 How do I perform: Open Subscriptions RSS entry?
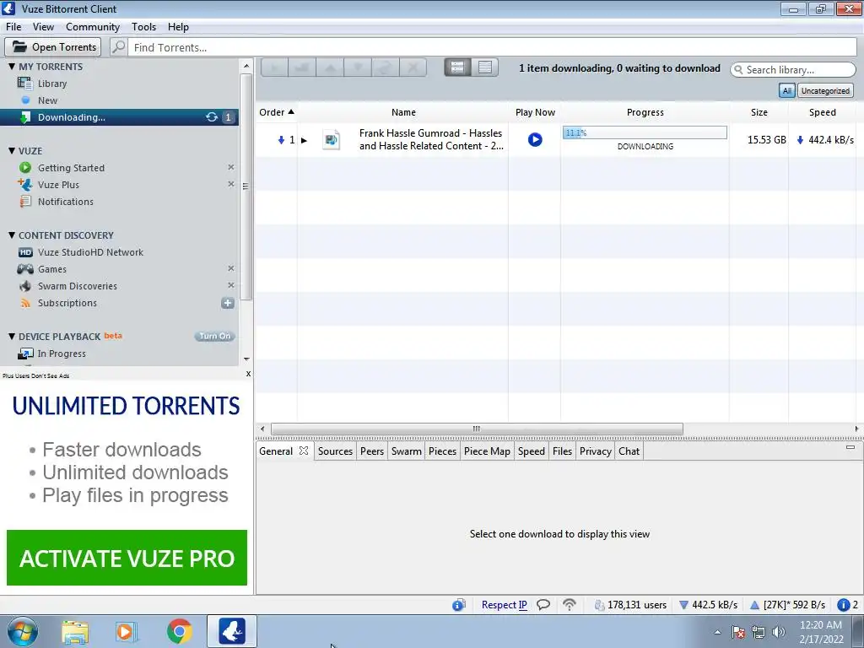point(67,303)
